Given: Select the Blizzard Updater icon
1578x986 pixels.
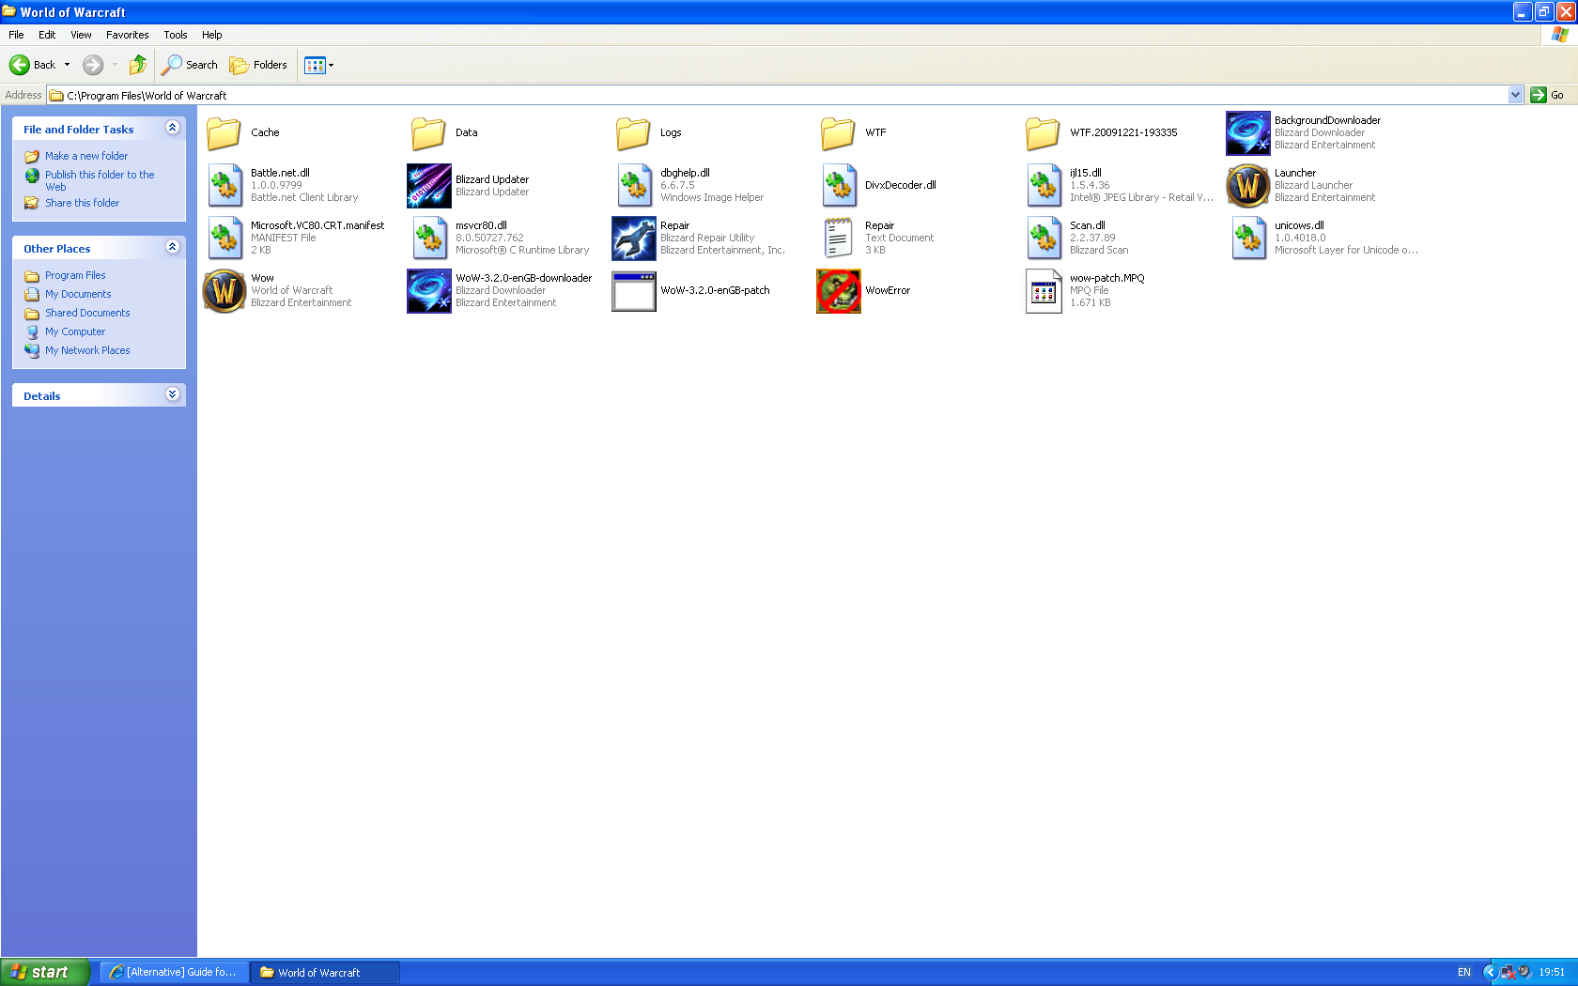Looking at the screenshot, I should pyautogui.click(x=429, y=186).
